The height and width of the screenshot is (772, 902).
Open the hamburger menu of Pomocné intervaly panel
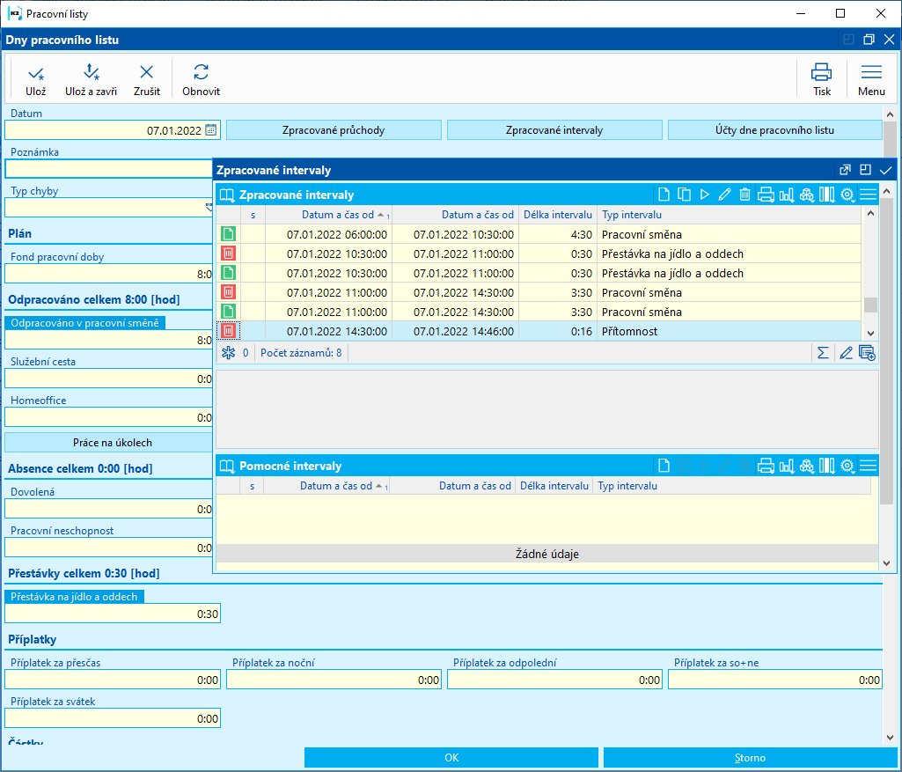point(868,466)
